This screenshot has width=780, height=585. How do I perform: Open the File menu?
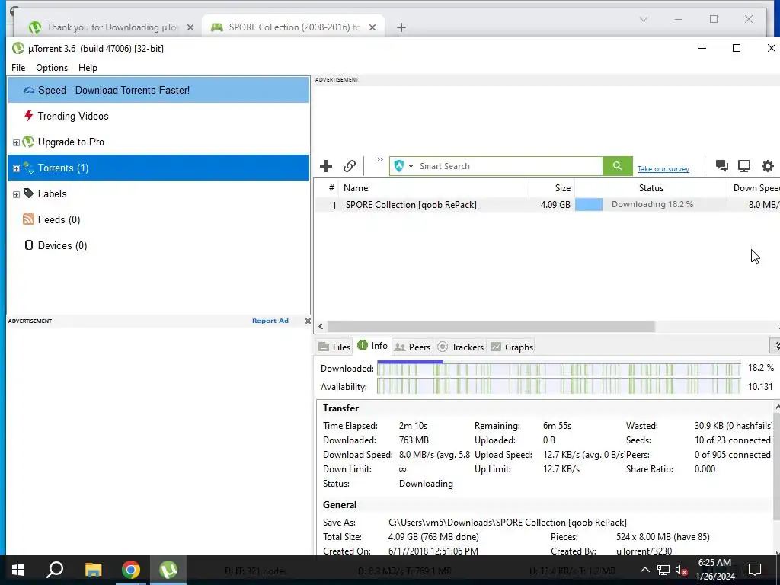point(18,68)
